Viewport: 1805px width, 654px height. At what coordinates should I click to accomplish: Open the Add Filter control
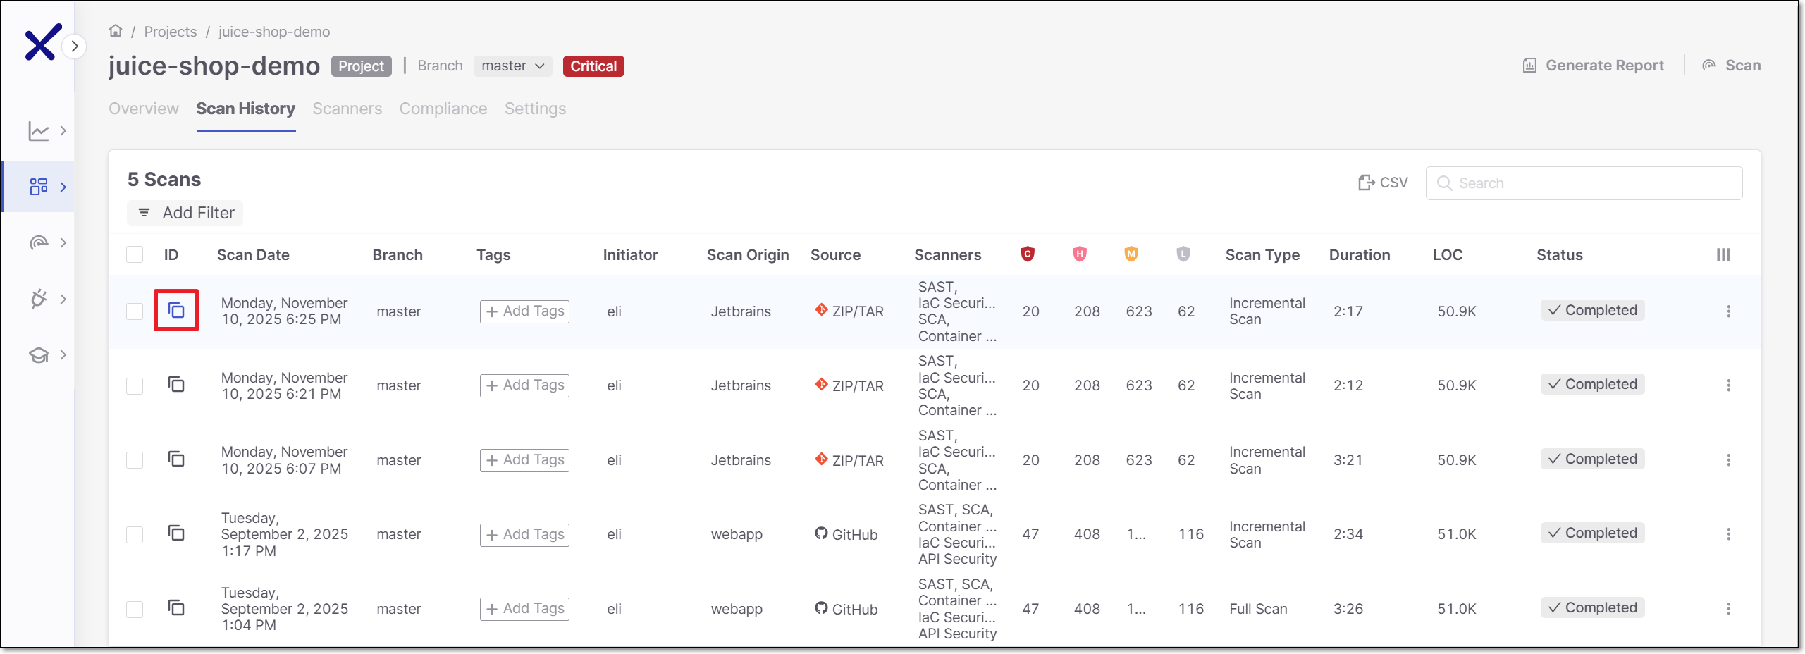[185, 213]
